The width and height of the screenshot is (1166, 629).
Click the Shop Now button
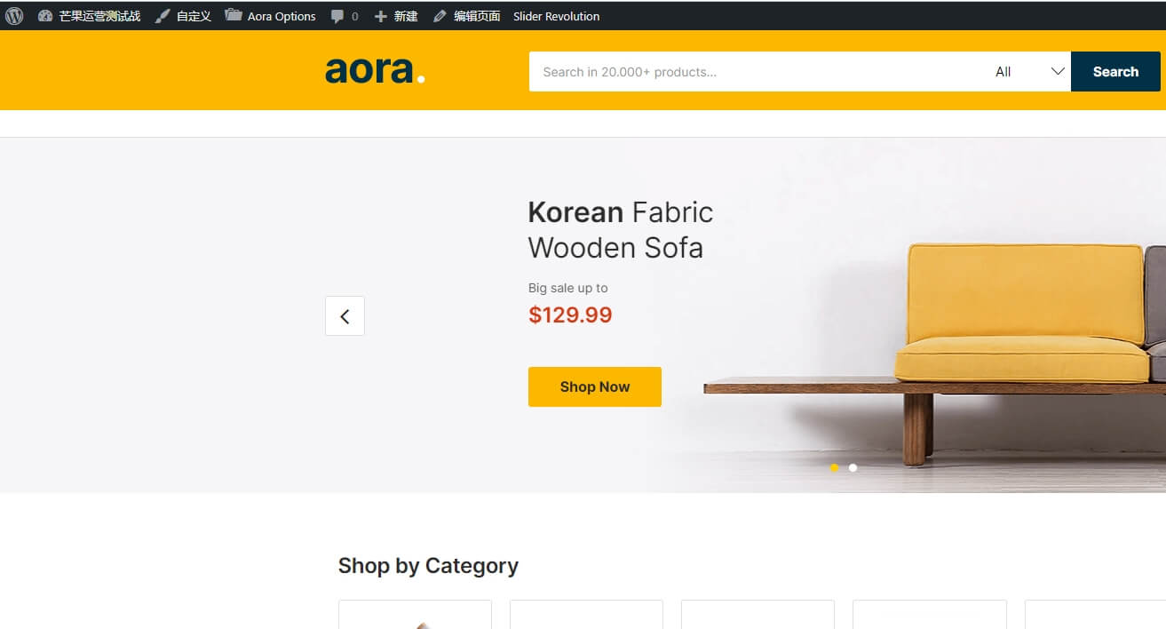594,386
